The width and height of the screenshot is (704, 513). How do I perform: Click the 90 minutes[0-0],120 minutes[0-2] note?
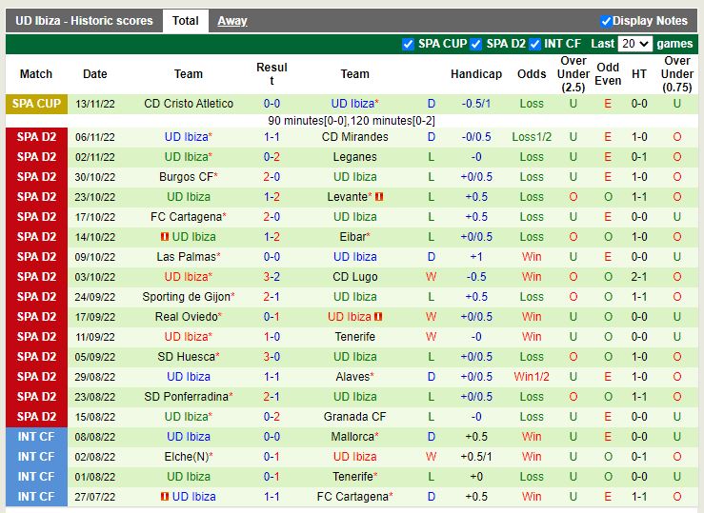tap(352, 121)
